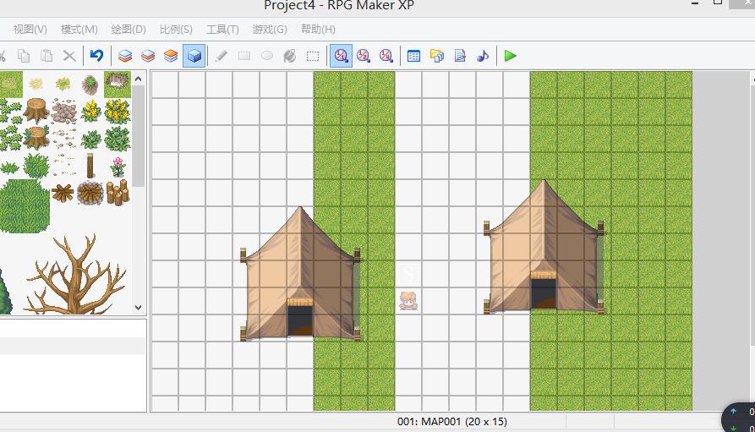The height and width of the screenshot is (432, 755).
Task: Open the Materialbase folders icon
Action: [x=437, y=56]
